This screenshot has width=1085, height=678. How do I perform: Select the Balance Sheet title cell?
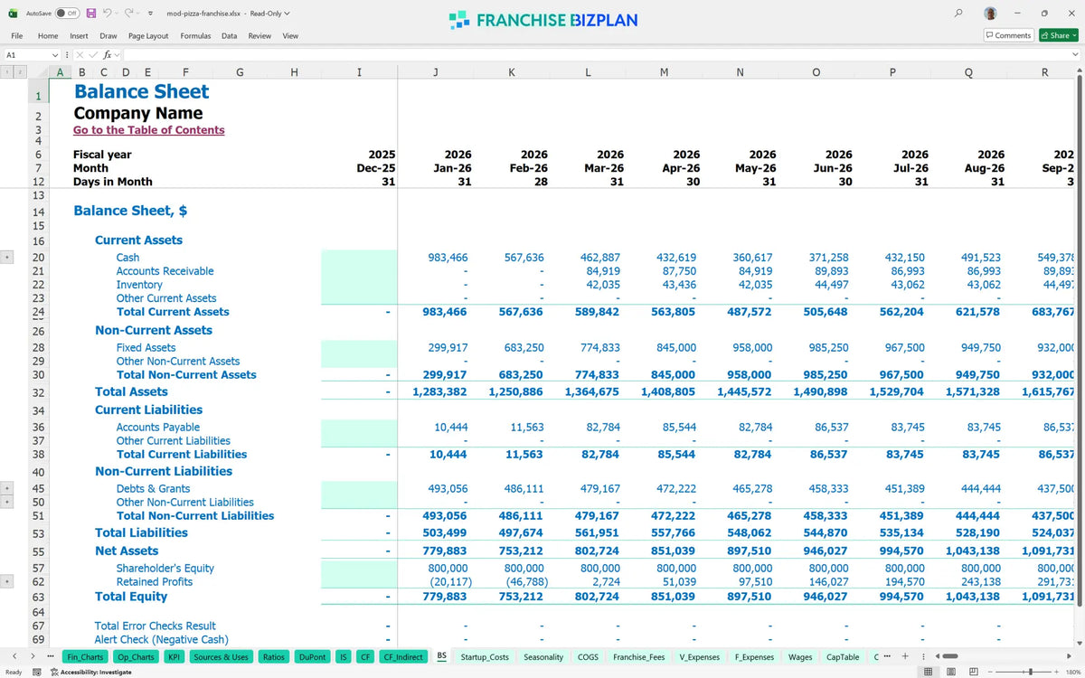pos(141,91)
